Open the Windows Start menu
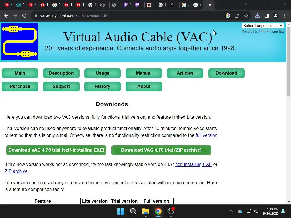 pos(120,211)
